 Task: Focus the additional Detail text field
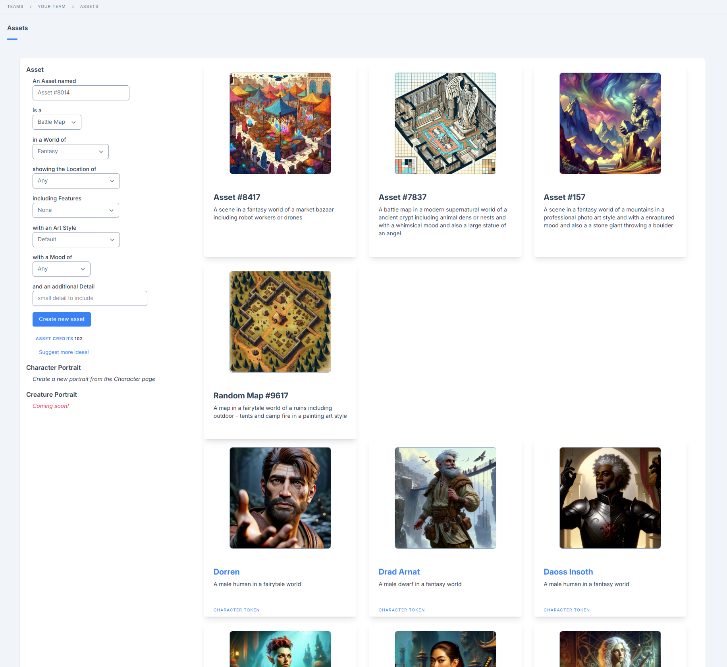pyautogui.click(x=90, y=298)
